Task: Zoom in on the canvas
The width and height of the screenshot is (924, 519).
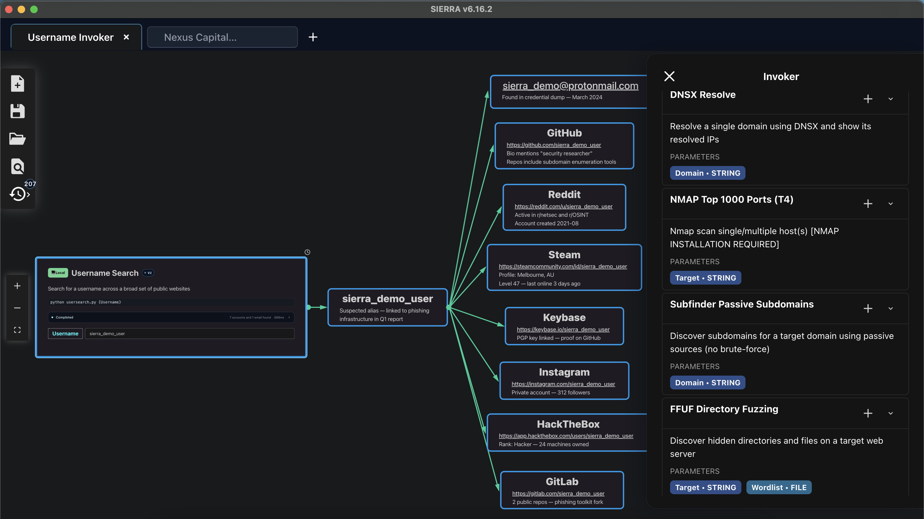Action: (17, 286)
